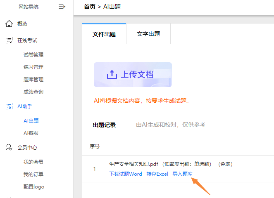Click the row number 1 cell

[95, 169]
